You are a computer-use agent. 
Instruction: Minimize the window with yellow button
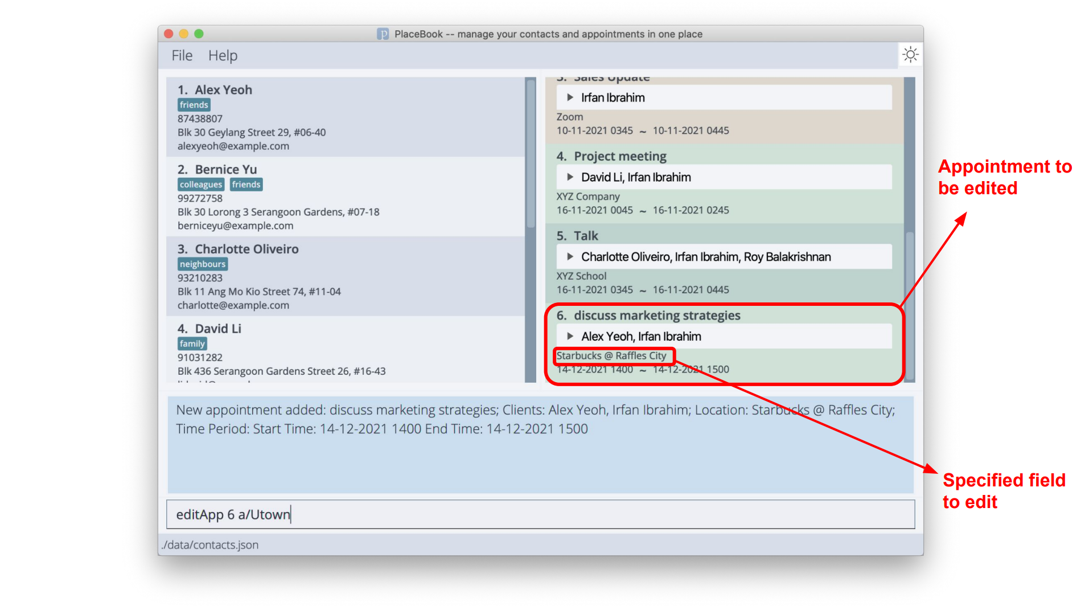[x=183, y=34]
